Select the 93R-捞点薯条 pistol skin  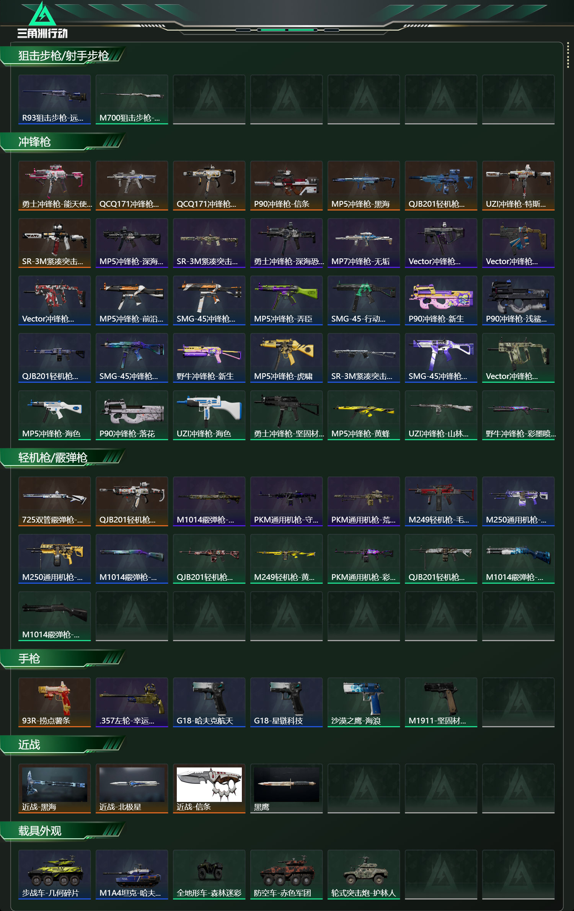coord(55,702)
